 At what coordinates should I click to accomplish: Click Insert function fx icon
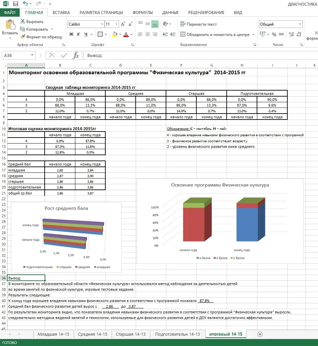[x=76, y=55]
